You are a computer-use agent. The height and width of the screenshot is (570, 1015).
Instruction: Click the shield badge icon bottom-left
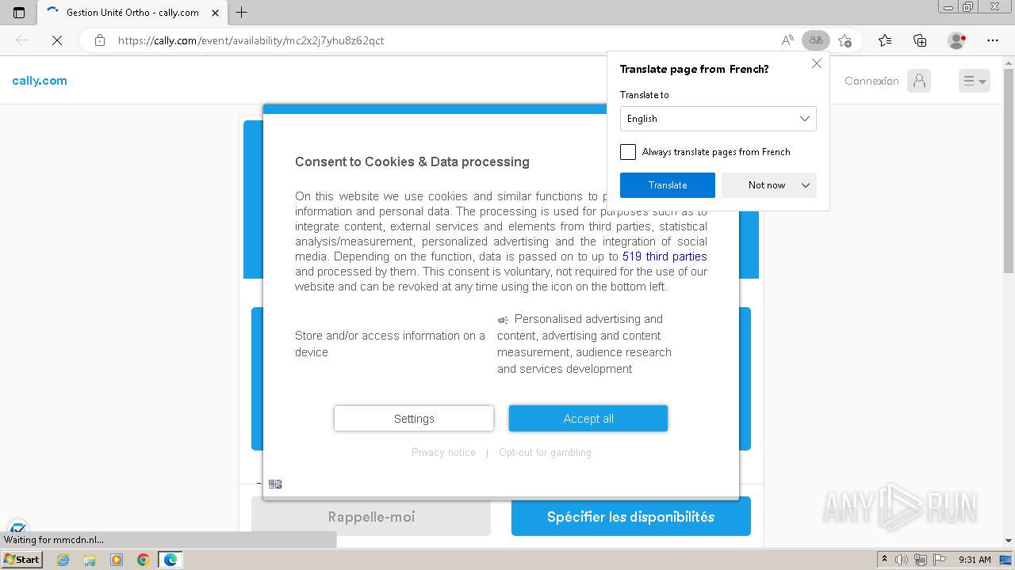tap(17, 528)
